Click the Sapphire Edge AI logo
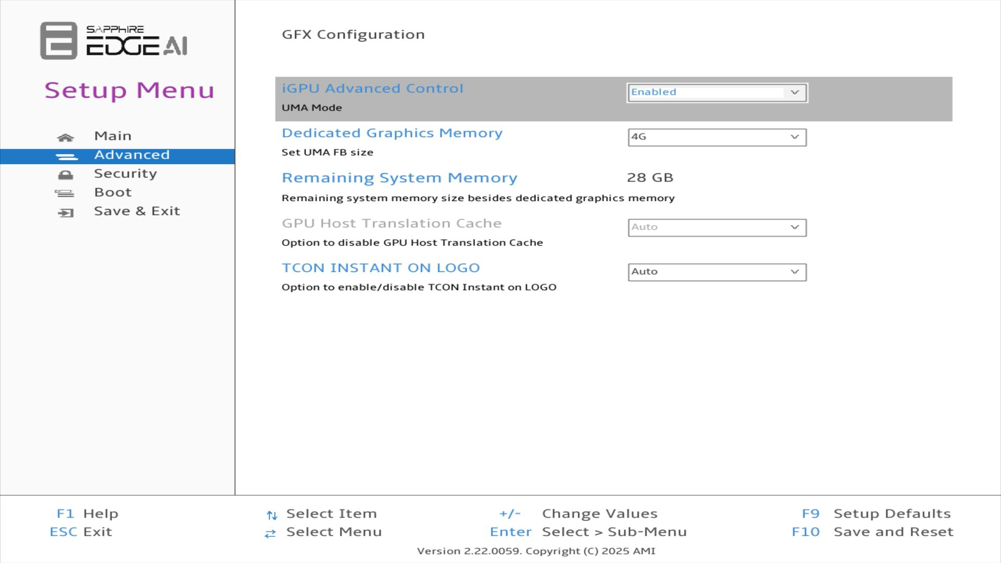Viewport: 1001px width, 563px height. pos(114,41)
